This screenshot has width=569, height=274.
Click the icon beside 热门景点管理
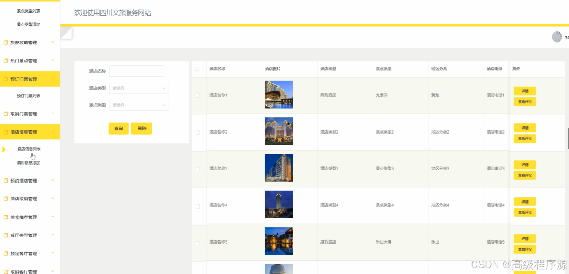pyautogui.click(x=6, y=61)
